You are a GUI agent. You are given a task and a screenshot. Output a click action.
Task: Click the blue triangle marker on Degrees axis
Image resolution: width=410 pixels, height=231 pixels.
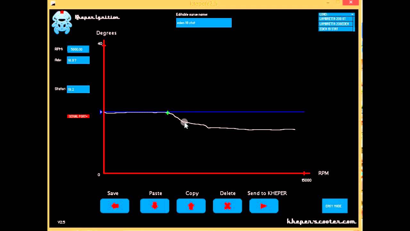101,112
